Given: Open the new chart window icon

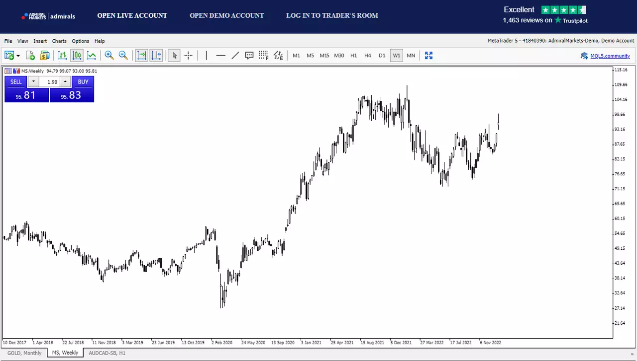Looking at the screenshot, I should coord(9,56).
